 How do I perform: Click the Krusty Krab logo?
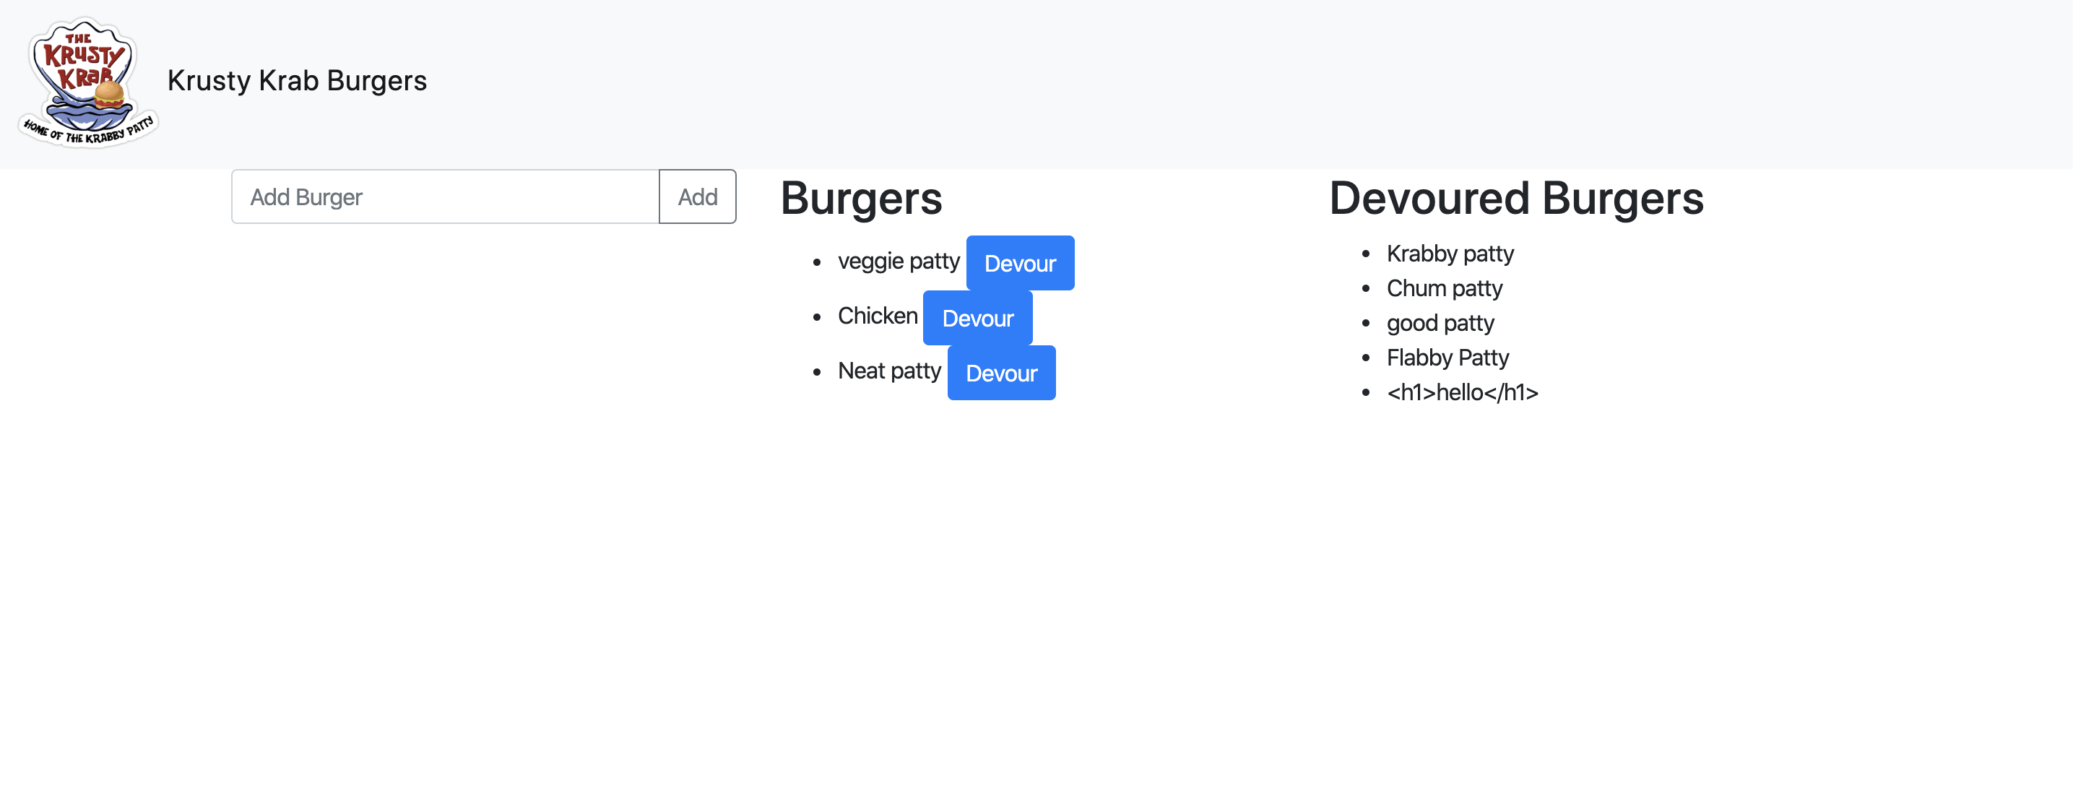[89, 80]
